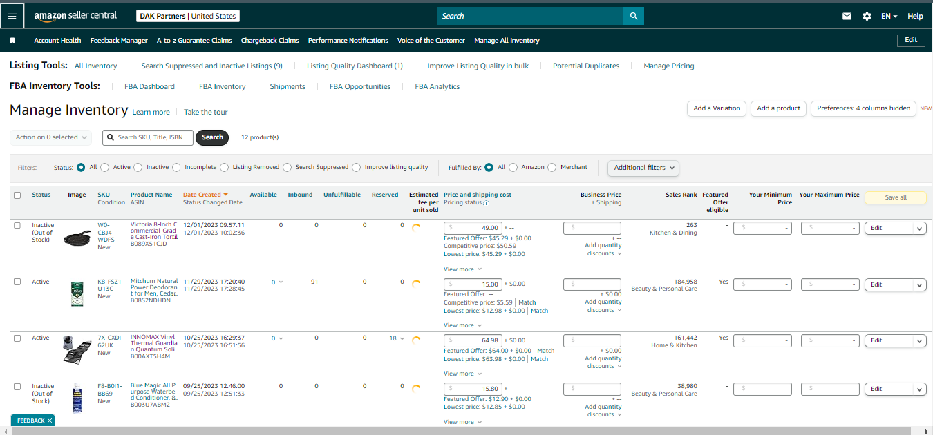Click the Search button next to SKU field
Screen dimensions: 933x435
pyautogui.click(x=212, y=137)
